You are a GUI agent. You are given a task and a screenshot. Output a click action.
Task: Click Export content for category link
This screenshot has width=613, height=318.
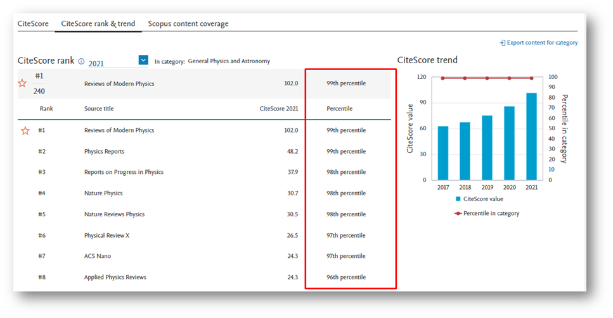(542, 42)
